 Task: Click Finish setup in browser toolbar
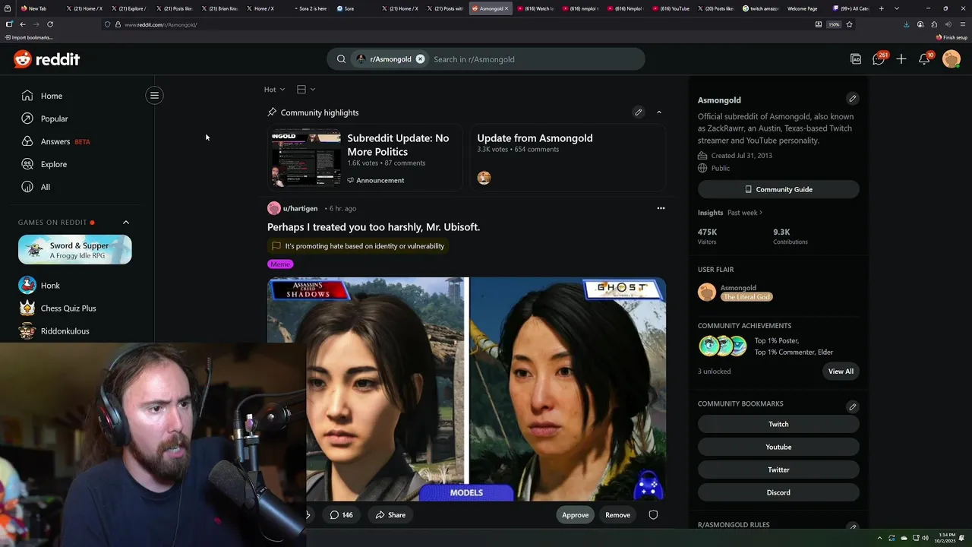952,37
